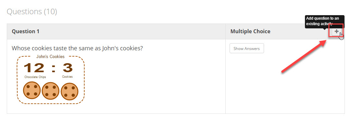The image size is (350, 118).
Task: Click the large number 3 in the ratio
Action: point(68,67)
